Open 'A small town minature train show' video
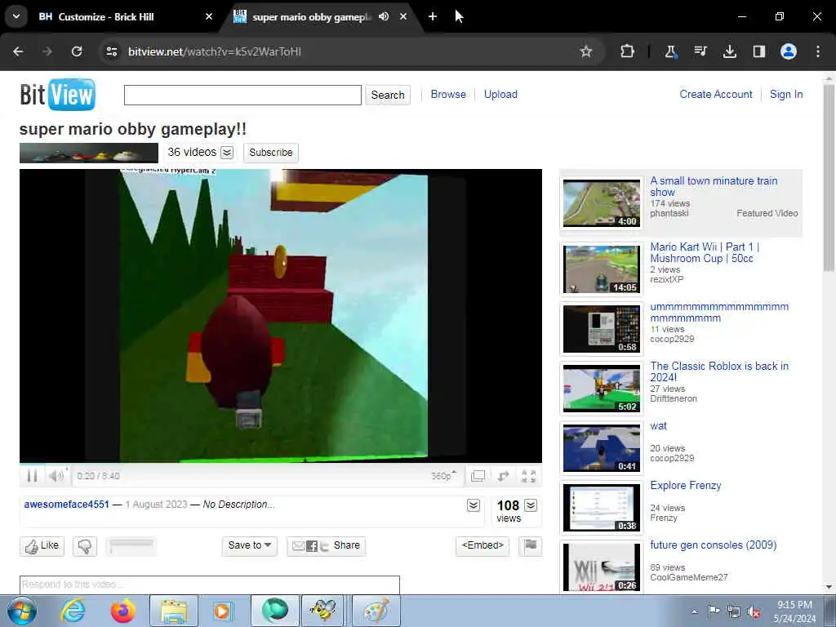The width and height of the screenshot is (836, 627). (x=714, y=187)
